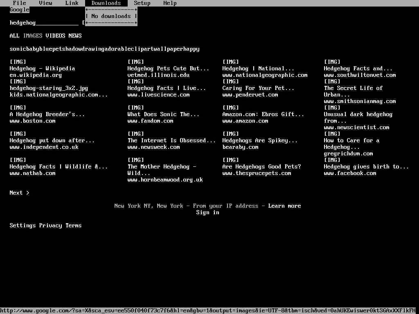Click the related search filter chips line

click(x=104, y=49)
